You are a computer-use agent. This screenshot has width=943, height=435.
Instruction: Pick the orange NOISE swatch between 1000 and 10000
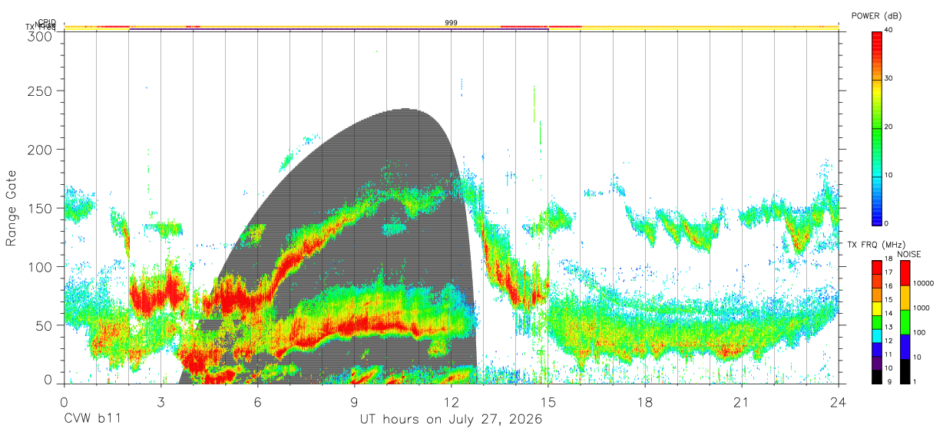(904, 298)
